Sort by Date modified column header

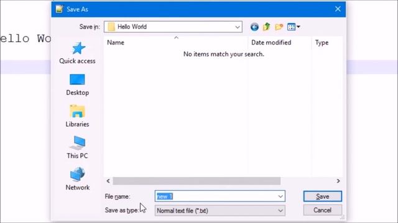(x=279, y=43)
